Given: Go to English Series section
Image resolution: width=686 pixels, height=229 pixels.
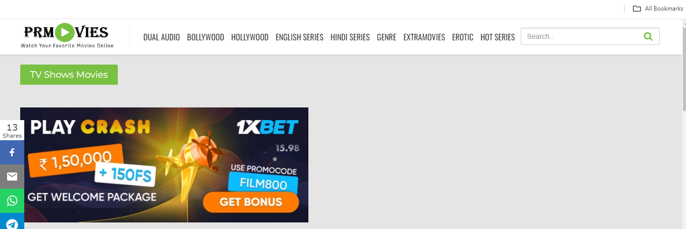Looking at the screenshot, I should point(299,37).
